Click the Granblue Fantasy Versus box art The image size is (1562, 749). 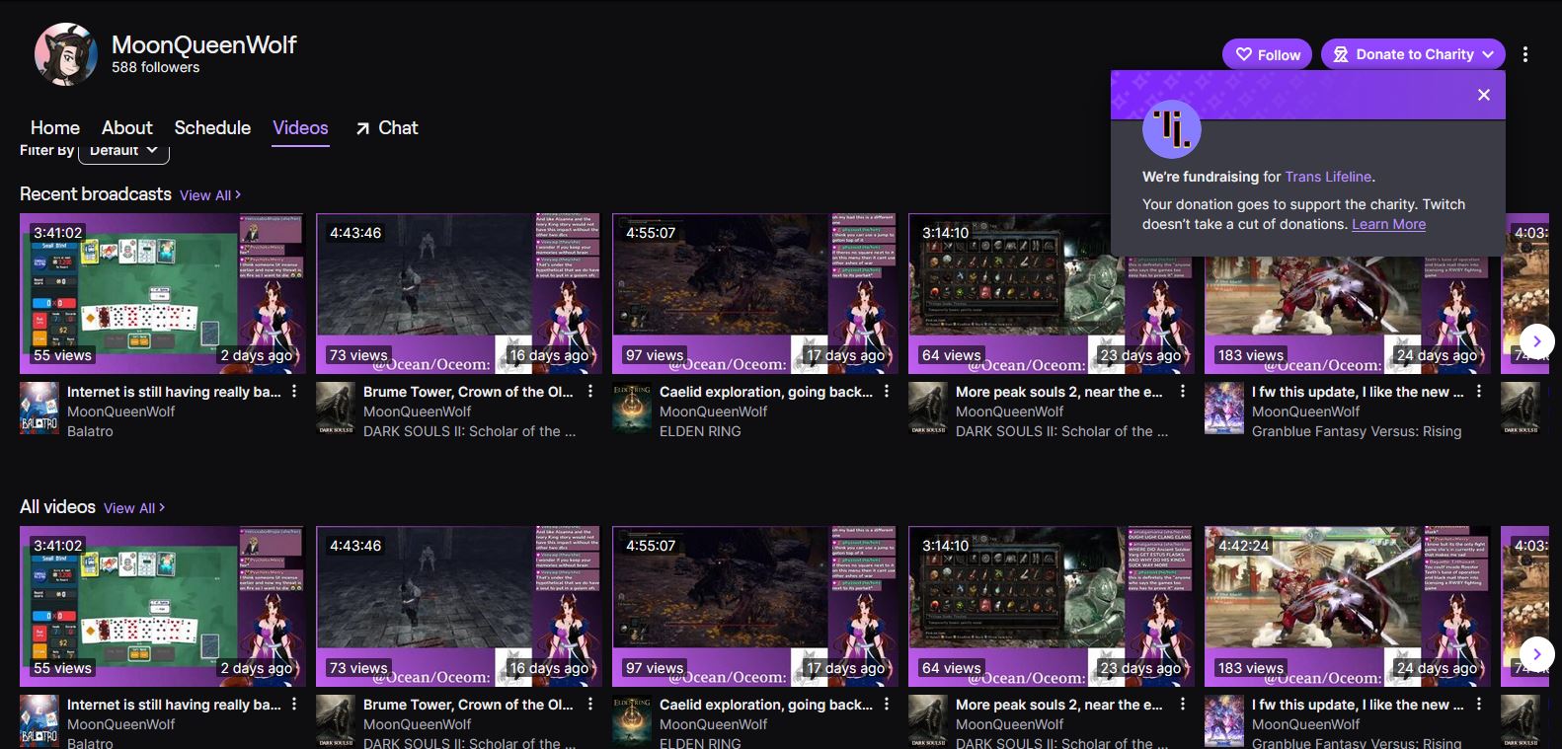click(1224, 409)
